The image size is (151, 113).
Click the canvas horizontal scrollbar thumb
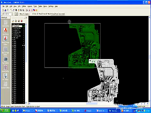tap(92, 103)
